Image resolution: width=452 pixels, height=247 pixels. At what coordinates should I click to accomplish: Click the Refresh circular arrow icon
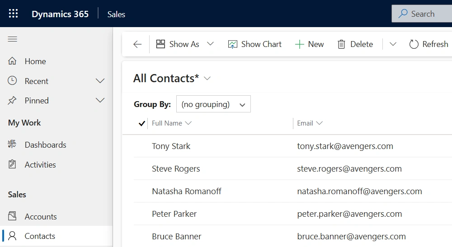pyautogui.click(x=414, y=44)
